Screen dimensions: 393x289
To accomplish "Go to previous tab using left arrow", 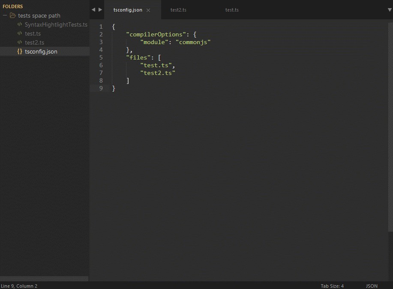I will click(x=93, y=9).
